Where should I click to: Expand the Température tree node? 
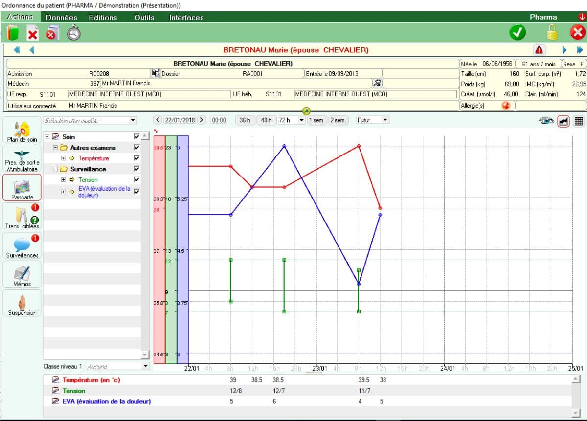point(63,158)
